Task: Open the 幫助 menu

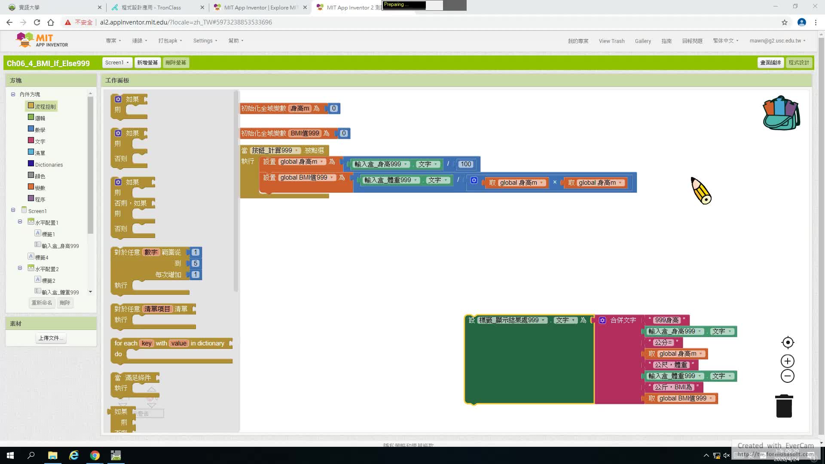Action: click(236, 41)
